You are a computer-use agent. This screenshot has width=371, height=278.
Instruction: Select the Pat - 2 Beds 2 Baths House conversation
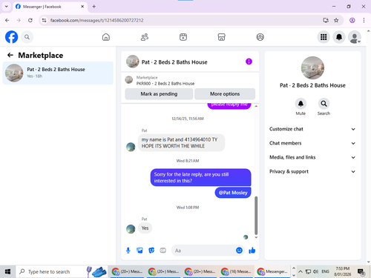[x=58, y=73]
